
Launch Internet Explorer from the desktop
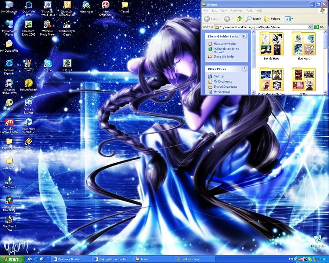click(x=9, y=67)
